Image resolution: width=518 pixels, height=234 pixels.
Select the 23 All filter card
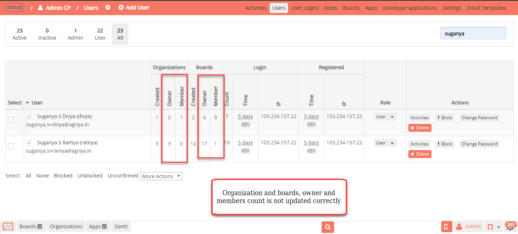coord(120,34)
